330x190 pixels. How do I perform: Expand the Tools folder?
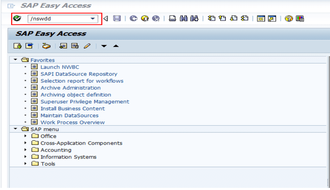26,164
